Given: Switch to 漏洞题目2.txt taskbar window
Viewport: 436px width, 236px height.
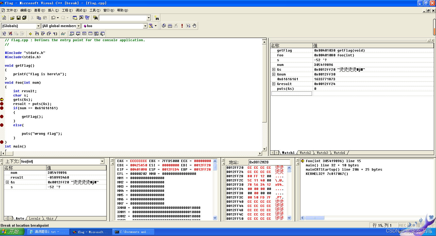Looking at the screenshot, I should click(x=48, y=232).
